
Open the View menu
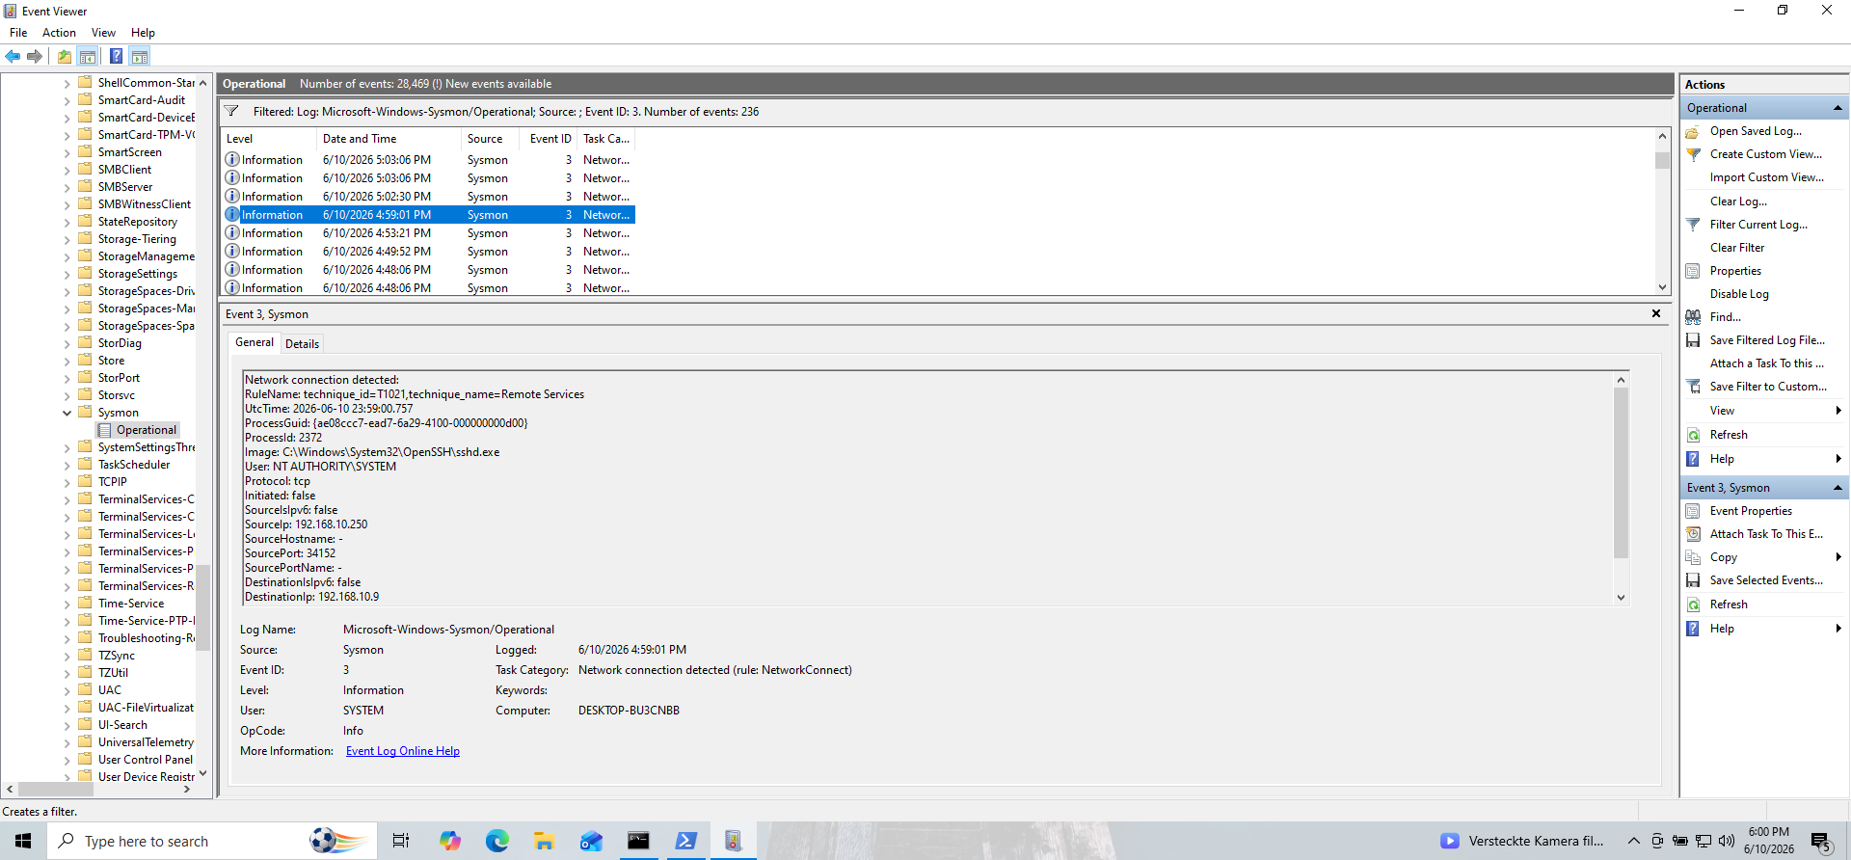[103, 33]
